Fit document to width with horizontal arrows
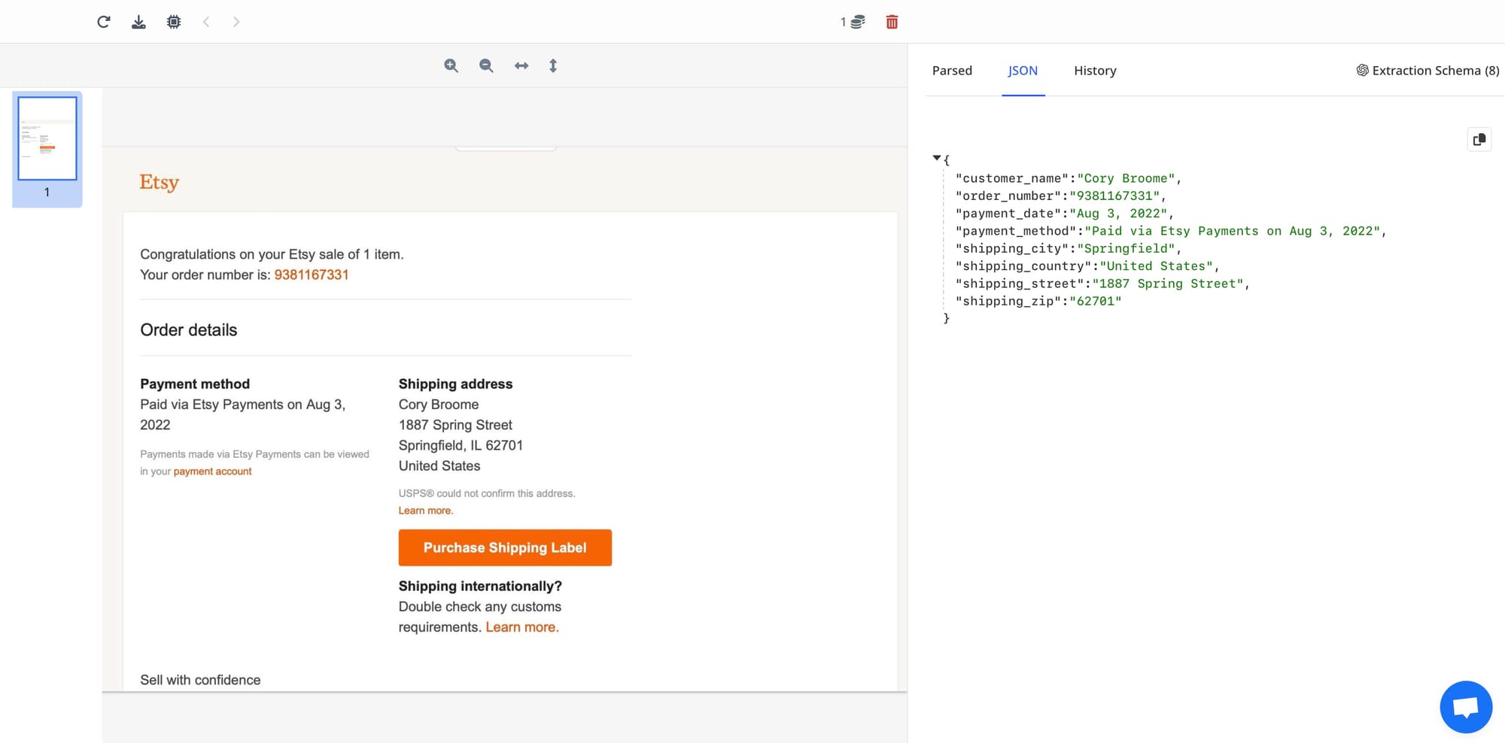The width and height of the screenshot is (1505, 743). click(521, 65)
